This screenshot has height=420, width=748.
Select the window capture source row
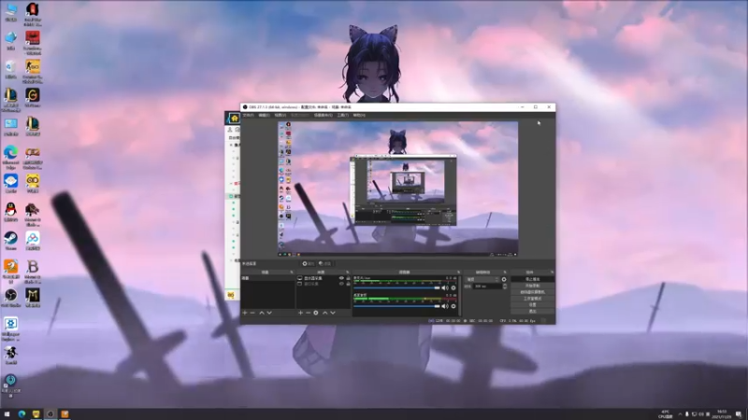(324, 284)
